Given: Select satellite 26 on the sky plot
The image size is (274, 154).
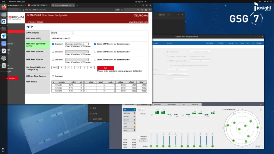Looking at the screenshot, I should tap(258, 128).
